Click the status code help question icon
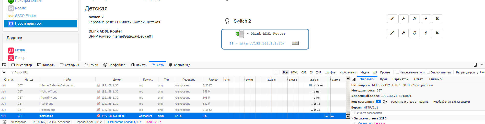 (x=385, y=102)
